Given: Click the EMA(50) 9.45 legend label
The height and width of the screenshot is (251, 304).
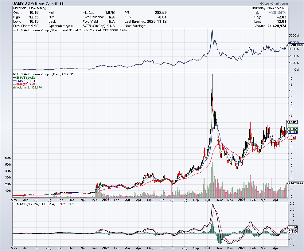Looking at the screenshot, I should 25,84.
